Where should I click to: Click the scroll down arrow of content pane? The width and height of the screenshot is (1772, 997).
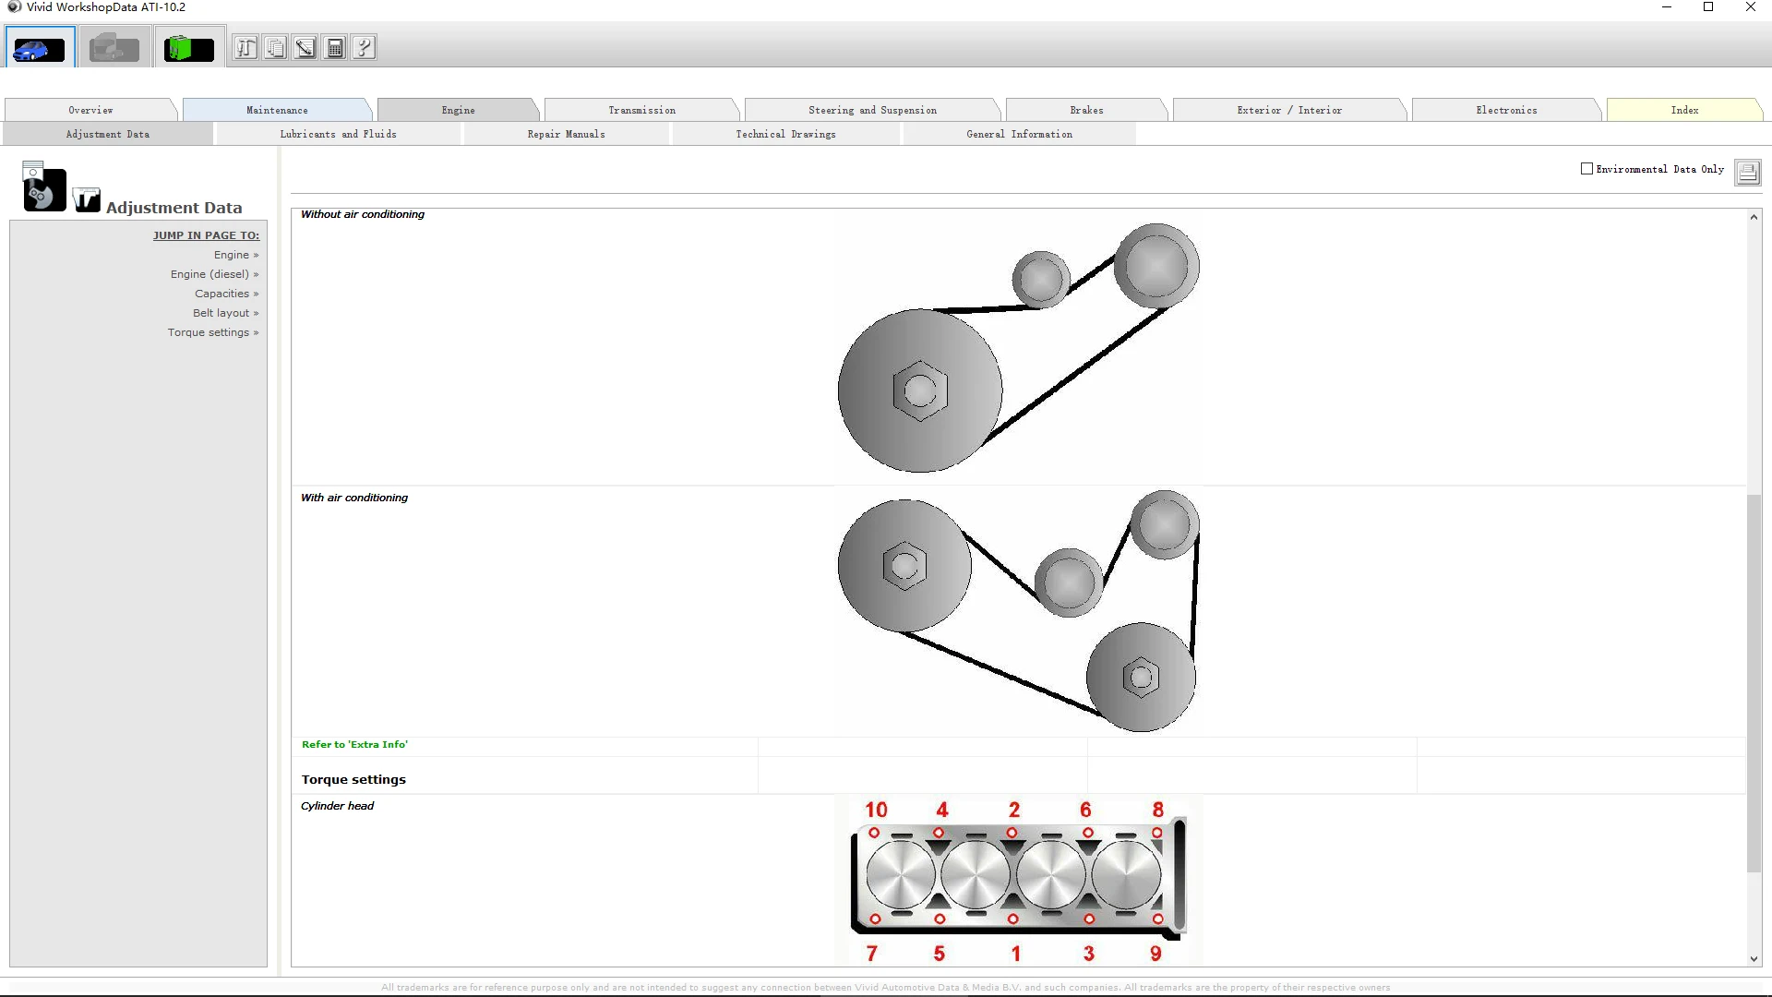point(1754,958)
